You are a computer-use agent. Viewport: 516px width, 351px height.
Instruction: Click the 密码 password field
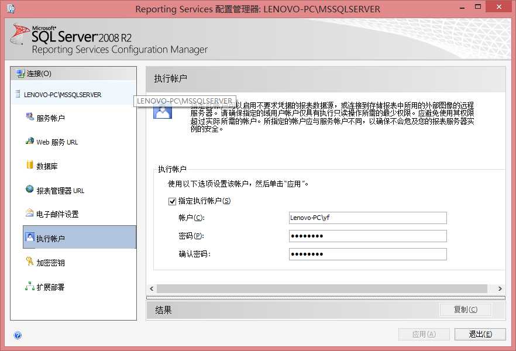(x=368, y=236)
